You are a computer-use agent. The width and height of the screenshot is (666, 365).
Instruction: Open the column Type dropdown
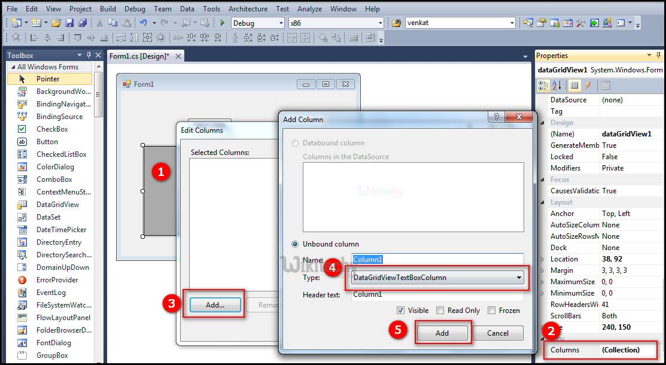[518, 278]
